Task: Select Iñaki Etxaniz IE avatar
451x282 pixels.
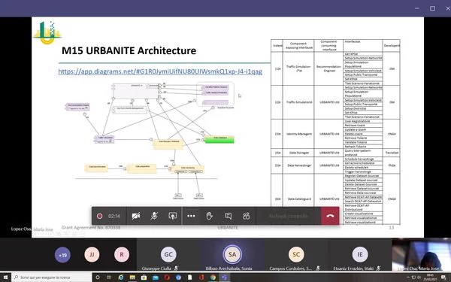Action: pos(360,255)
